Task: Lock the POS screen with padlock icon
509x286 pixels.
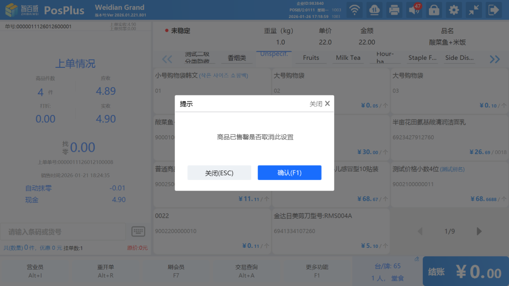Action: 434,10
